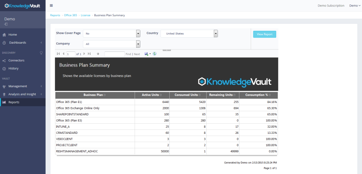
Task: Select the INTUNE_A cell
Action: [x=63, y=127]
